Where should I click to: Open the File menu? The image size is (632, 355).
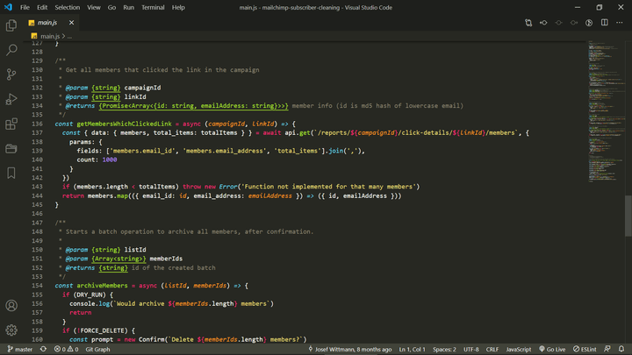click(x=25, y=7)
